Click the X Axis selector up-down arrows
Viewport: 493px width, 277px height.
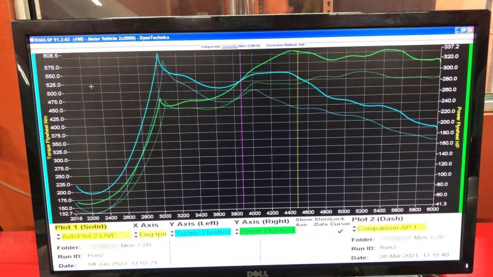pyautogui.click(x=136, y=235)
